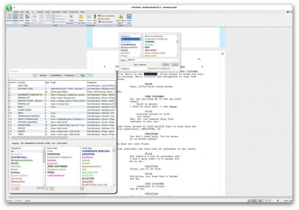The height and width of the screenshot is (210, 299).
Task: Click the lock icon beside the script page
Action: click(222, 53)
